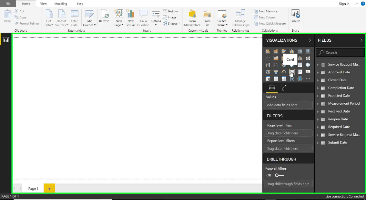Select the Funnel chart visualization
The image size is (366, 200).
(x=276, y=72)
